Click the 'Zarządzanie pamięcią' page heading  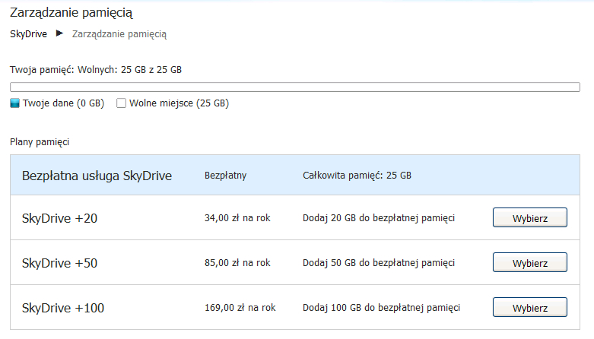[x=71, y=12]
